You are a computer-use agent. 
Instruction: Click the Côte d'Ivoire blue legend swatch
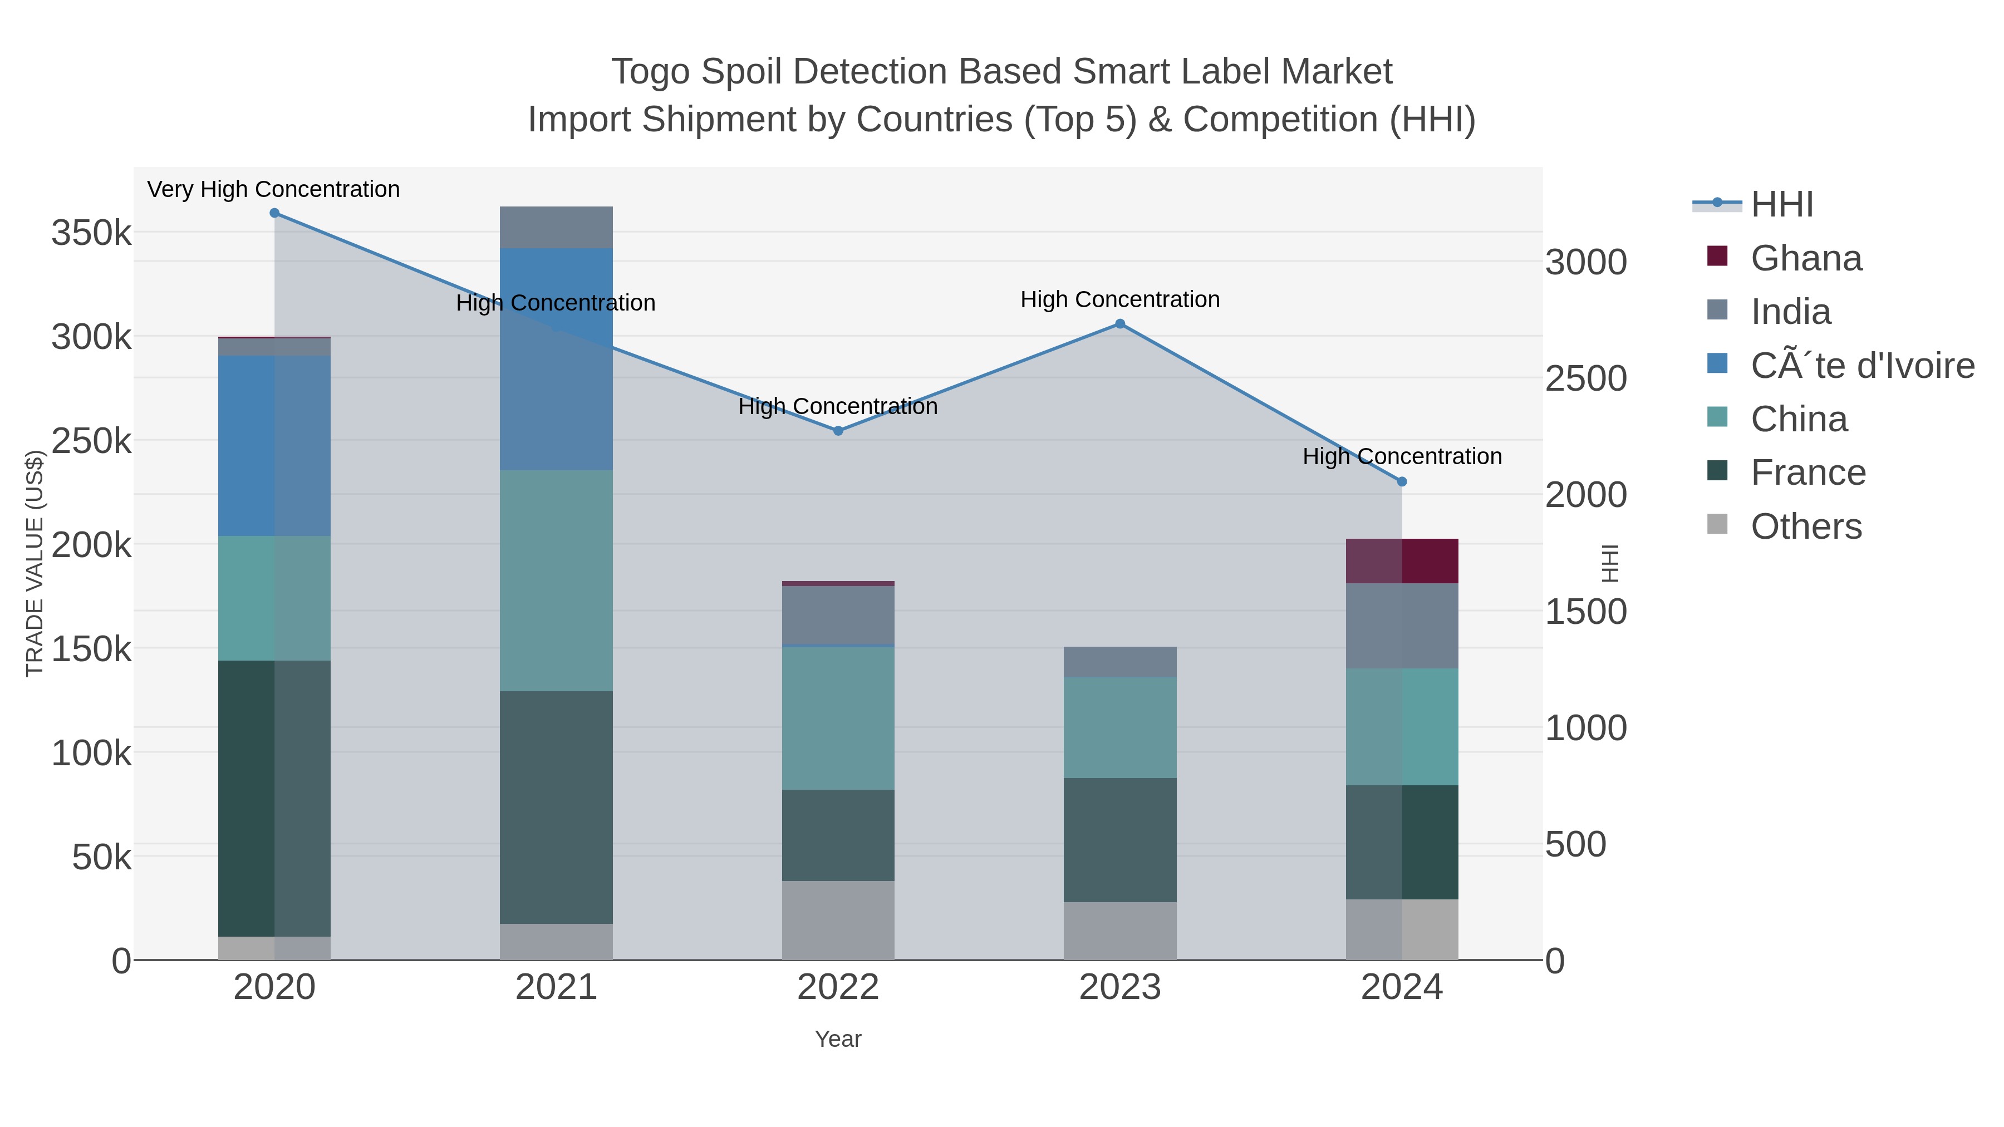tap(1717, 363)
